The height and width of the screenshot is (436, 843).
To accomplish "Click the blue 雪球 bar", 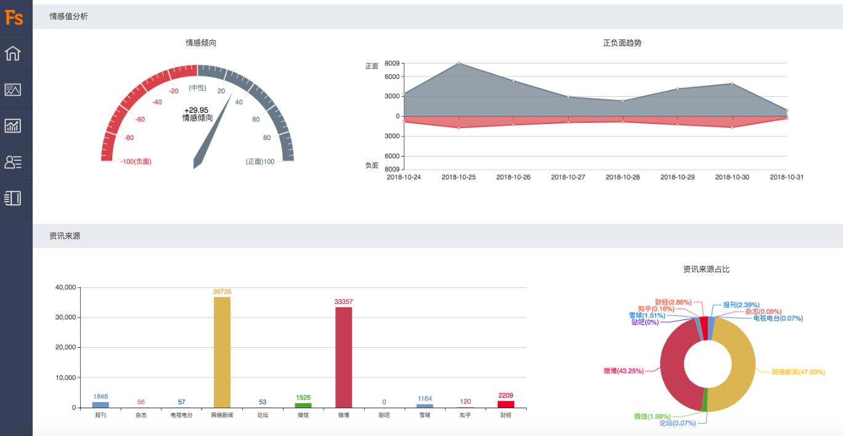I will (425, 406).
